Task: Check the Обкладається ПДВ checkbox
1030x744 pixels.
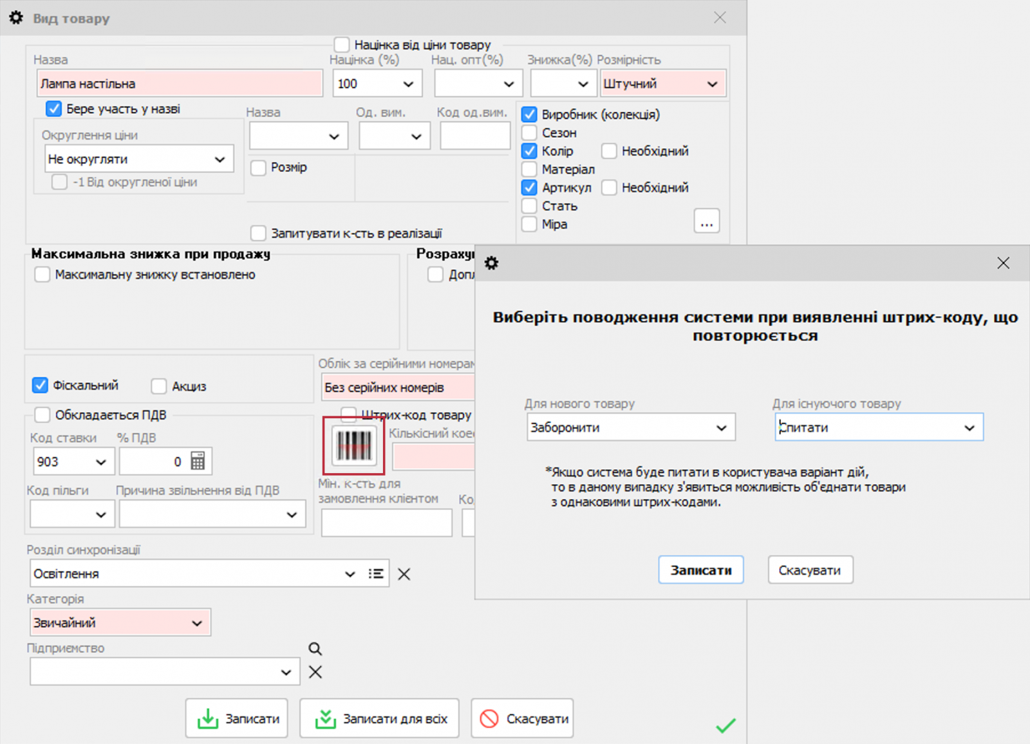Action: 42,414
